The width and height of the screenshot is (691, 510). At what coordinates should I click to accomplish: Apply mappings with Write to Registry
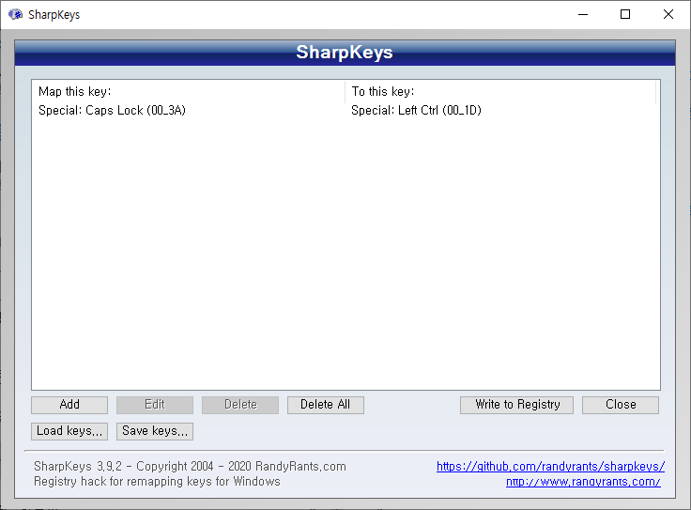pyautogui.click(x=517, y=405)
